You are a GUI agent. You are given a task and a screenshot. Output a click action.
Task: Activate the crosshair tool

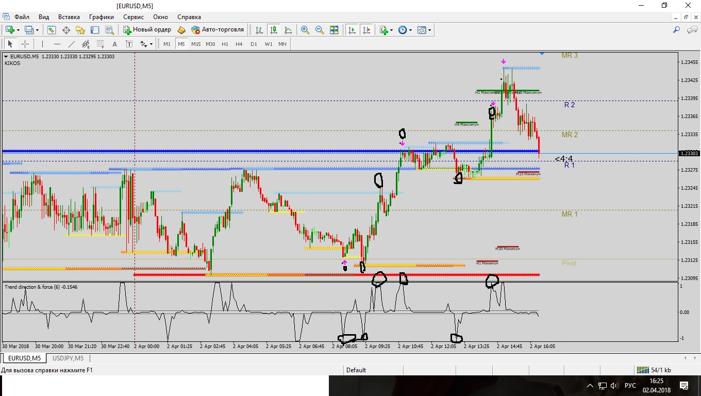click(x=24, y=44)
